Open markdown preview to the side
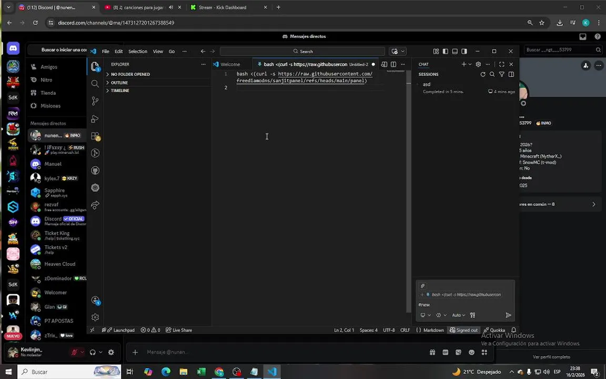 pos(384,64)
